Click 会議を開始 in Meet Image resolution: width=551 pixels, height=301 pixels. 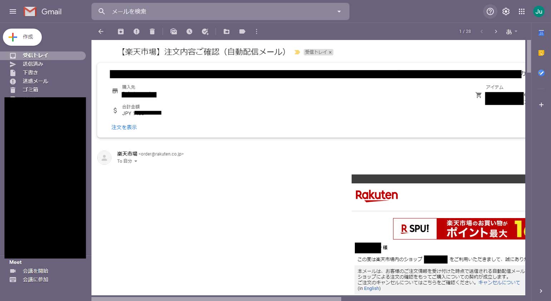(35, 271)
